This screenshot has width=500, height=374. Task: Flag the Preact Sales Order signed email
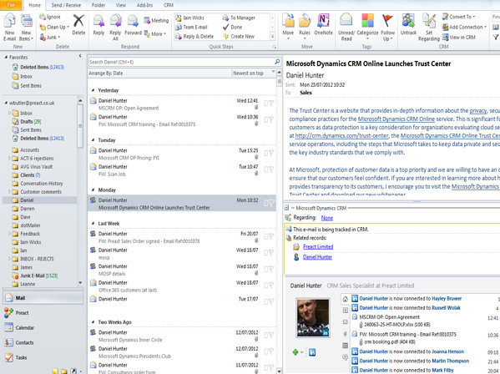coord(271,236)
